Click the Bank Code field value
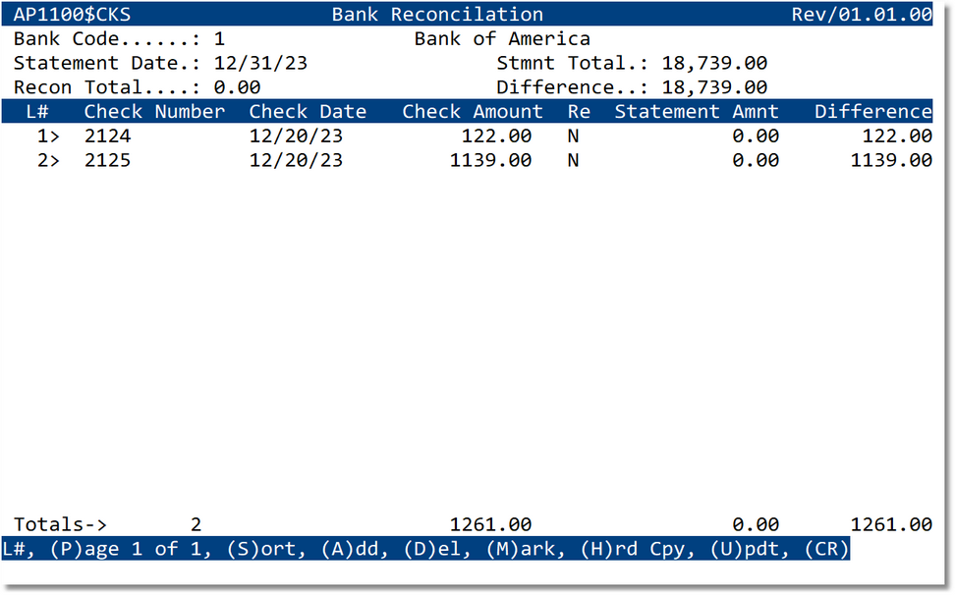This screenshot has height=595, width=955. (x=218, y=38)
